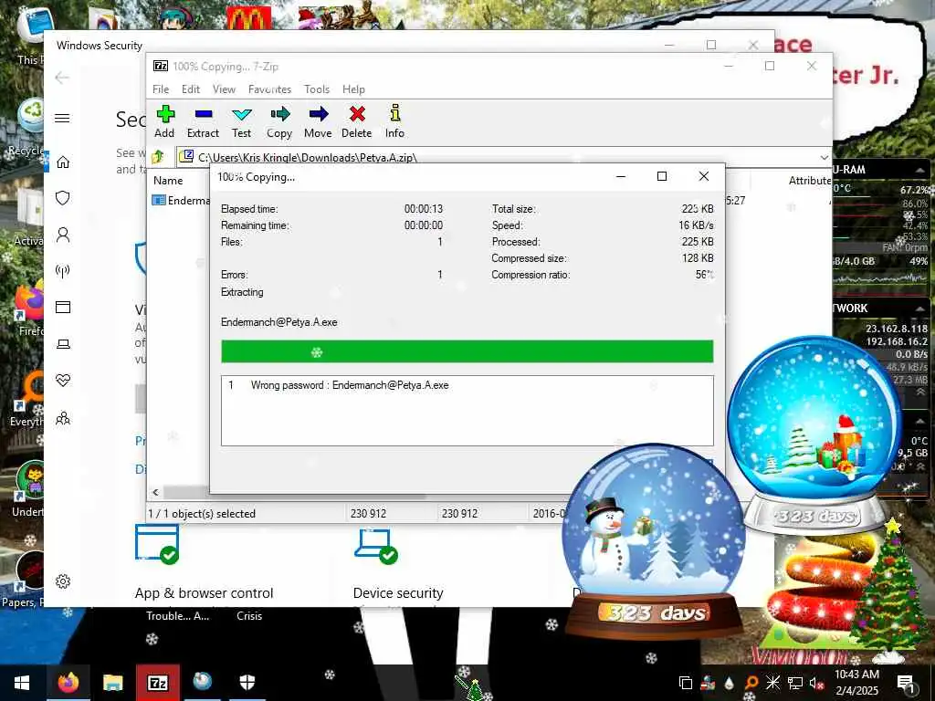Select the Endermanch file row in 7-Zip

coord(181,201)
